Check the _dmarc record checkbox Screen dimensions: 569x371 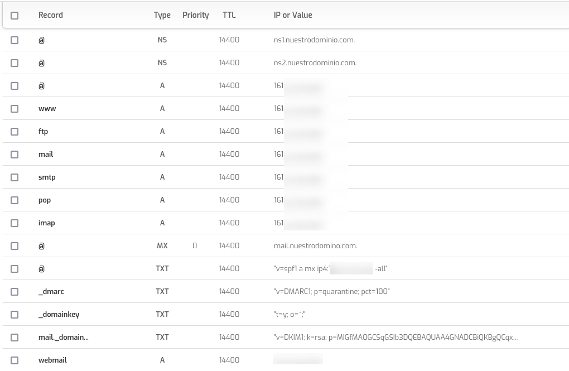[15, 292]
